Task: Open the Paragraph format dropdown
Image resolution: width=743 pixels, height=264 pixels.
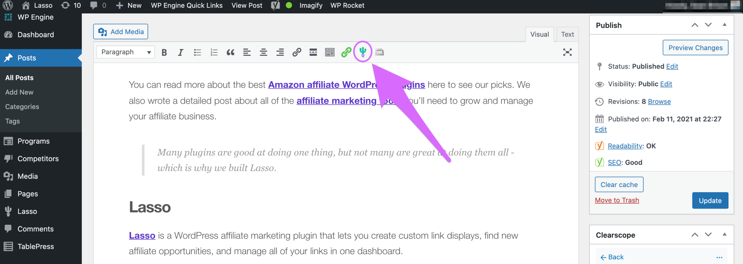Action: (x=125, y=52)
